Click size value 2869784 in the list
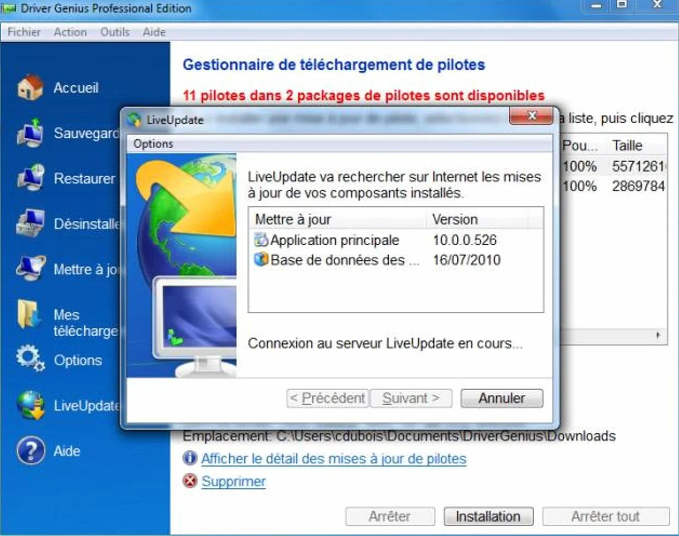The height and width of the screenshot is (536, 679). coord(638,186)
